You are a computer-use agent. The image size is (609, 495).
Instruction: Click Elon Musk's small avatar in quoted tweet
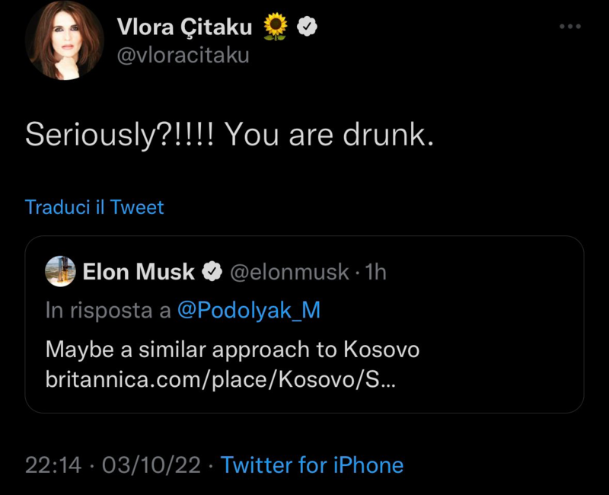(60, 271)
